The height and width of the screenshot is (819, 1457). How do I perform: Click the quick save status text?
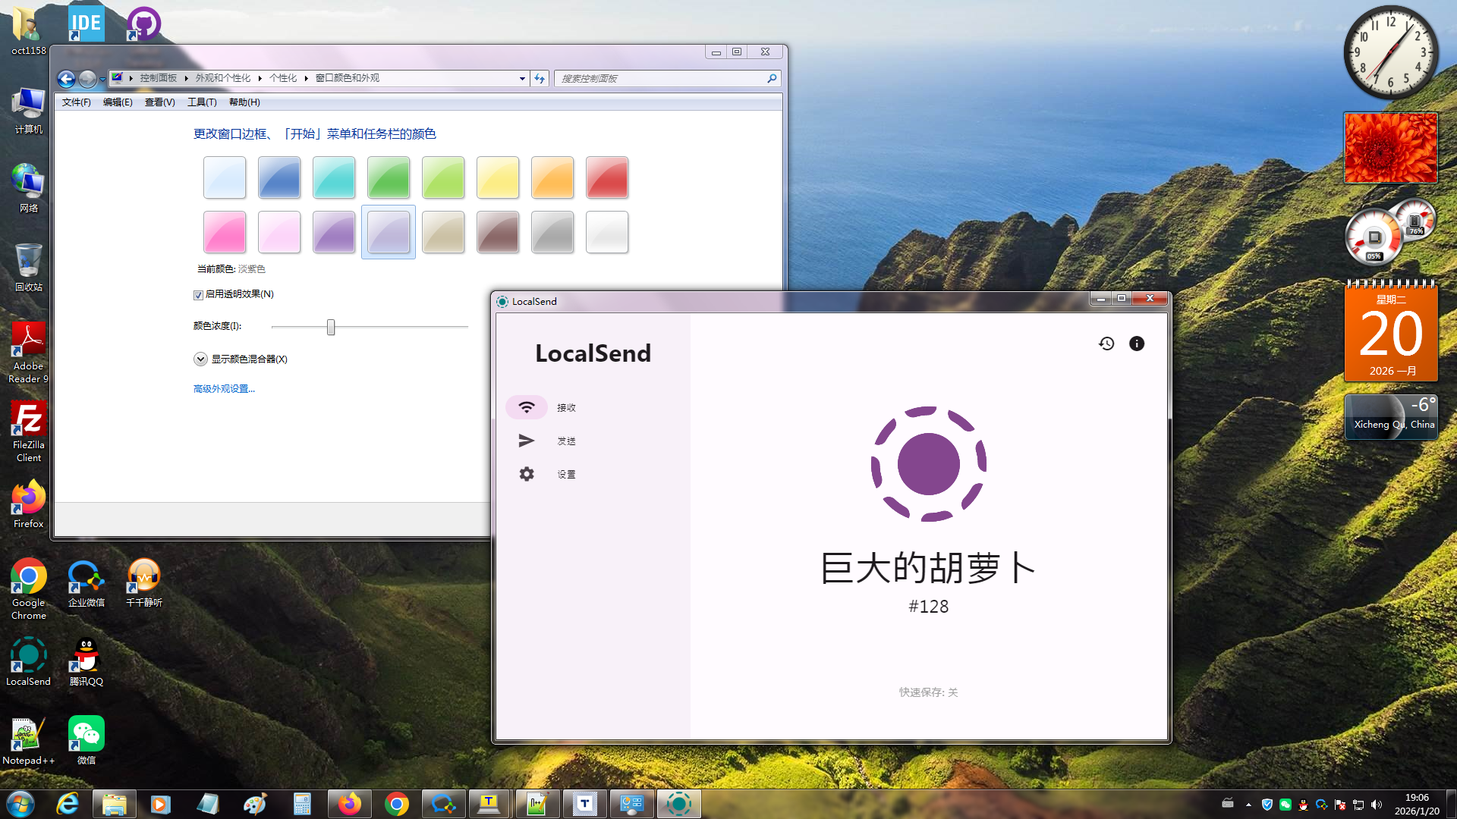928,692
